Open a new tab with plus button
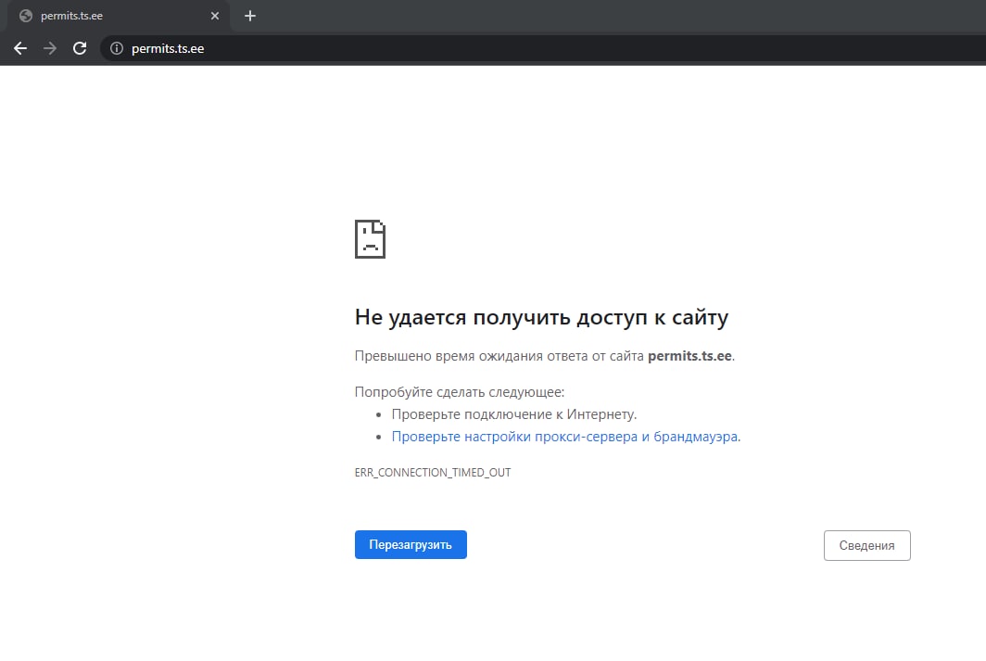986x661 pixels. [249, 16]
